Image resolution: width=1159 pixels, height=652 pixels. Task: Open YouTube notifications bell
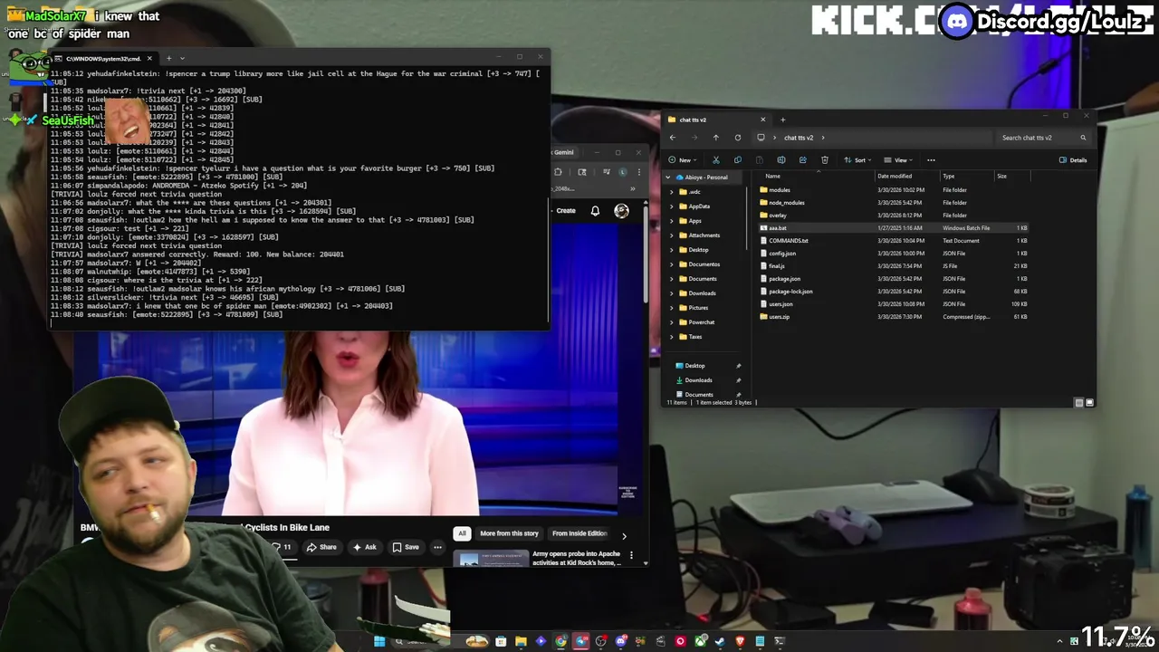[x=595, y=210]
